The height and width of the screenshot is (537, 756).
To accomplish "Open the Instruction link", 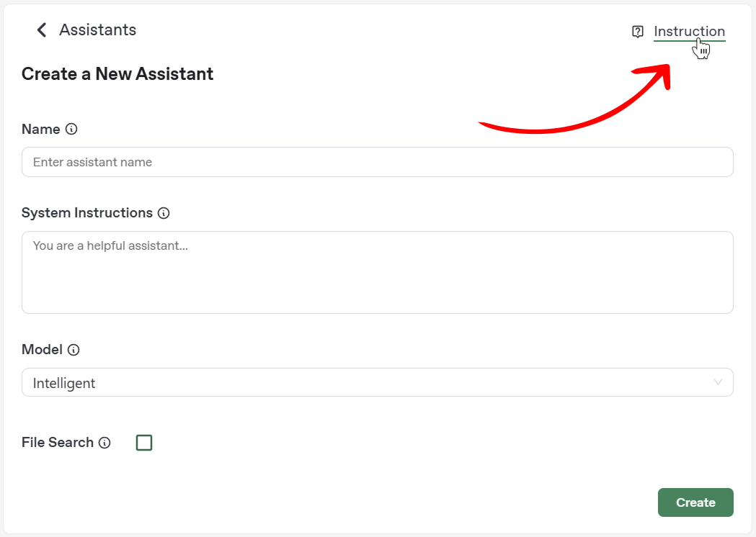I will [x=689, y=31].
